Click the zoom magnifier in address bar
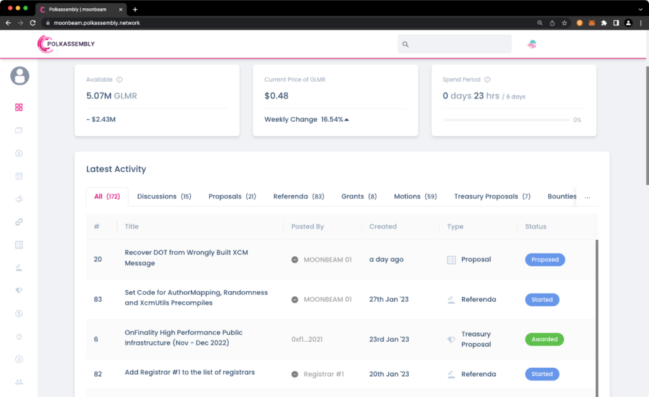This screenshot has height=397, width=649. pos(540,23)
